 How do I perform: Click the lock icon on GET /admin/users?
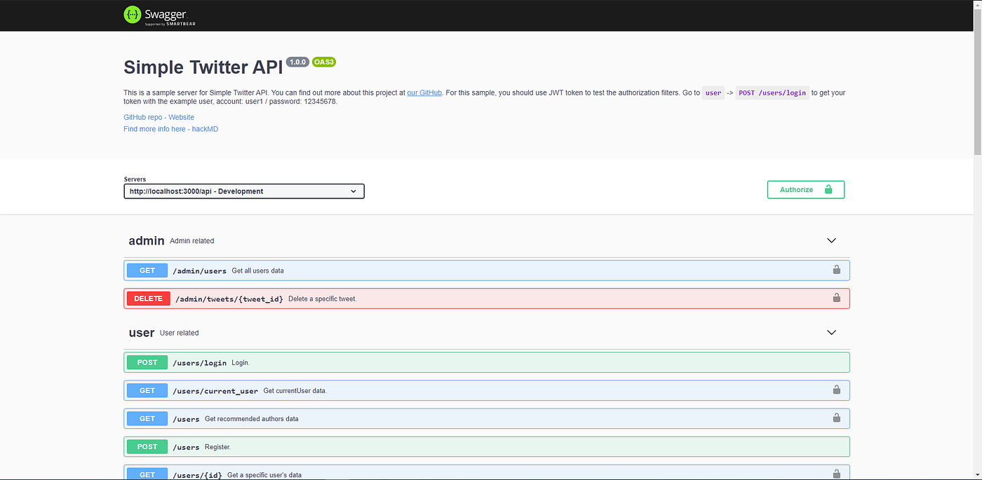[836, 270]
